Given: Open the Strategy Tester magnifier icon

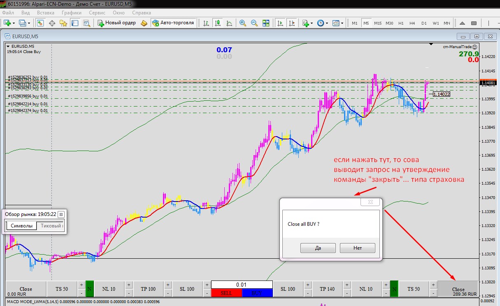Looking at the screenshot, I should [x=86, y=23].
